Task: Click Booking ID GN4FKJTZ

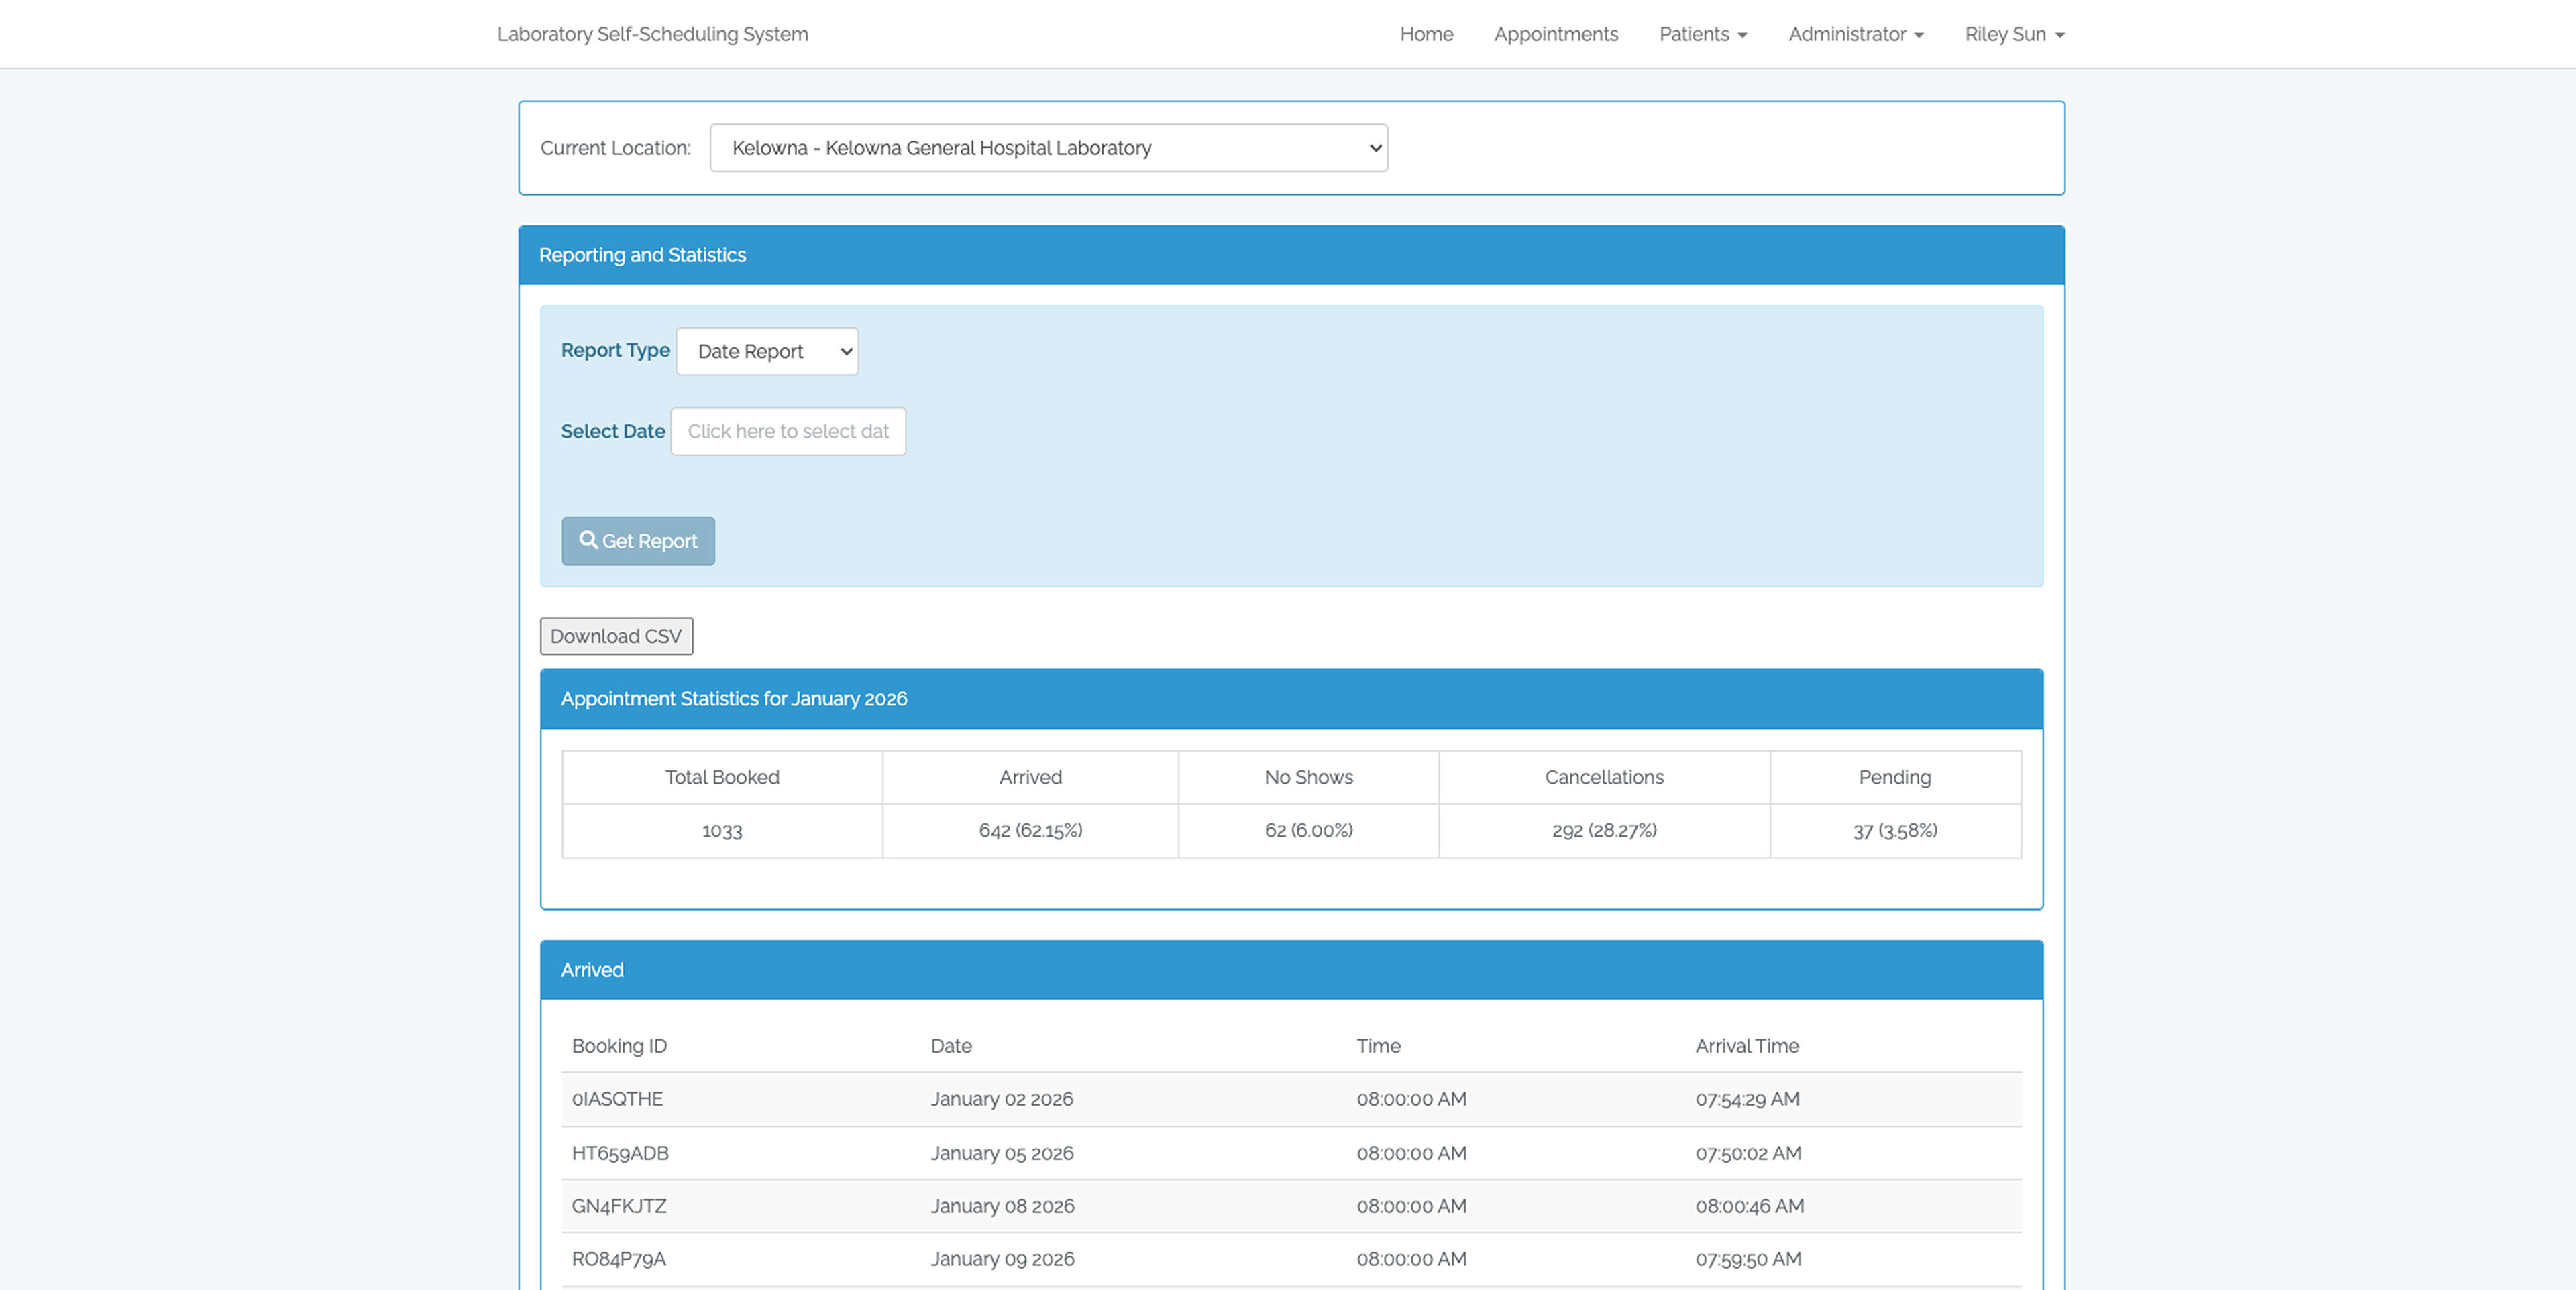Action: (x=619, y=1206)
